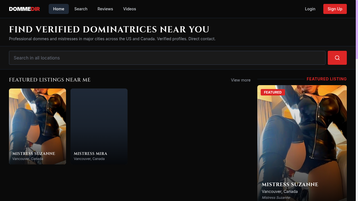Click the FEATURED LISTING heading

click(326, 79)
